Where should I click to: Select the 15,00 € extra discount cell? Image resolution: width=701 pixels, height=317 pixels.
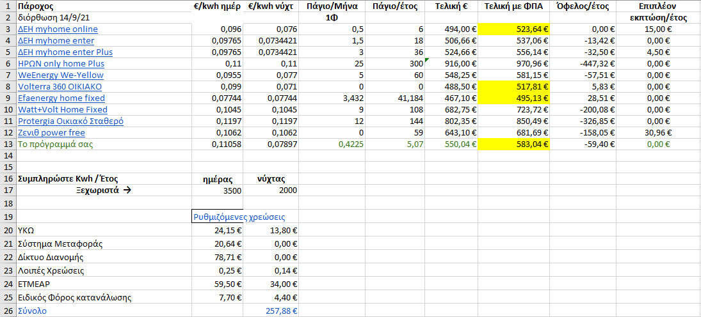coord(657,29)
